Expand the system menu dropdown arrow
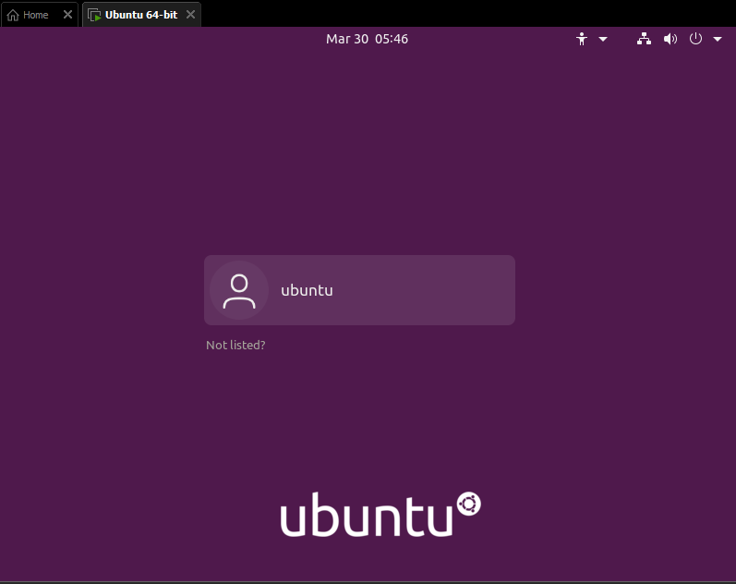 click(x=718, y=40)
